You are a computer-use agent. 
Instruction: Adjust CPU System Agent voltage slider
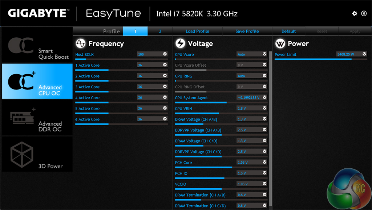(x=221, y=102)
